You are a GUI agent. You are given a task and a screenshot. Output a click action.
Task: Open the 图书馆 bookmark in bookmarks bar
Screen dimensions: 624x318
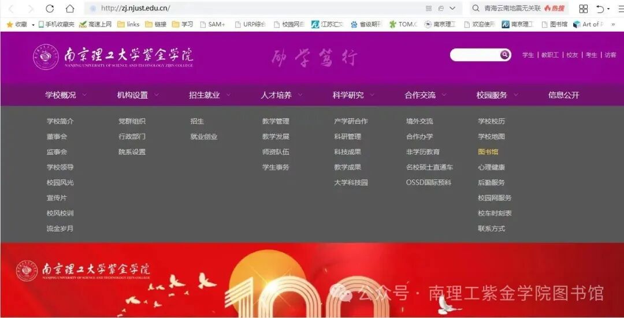[x=555, y=24]
